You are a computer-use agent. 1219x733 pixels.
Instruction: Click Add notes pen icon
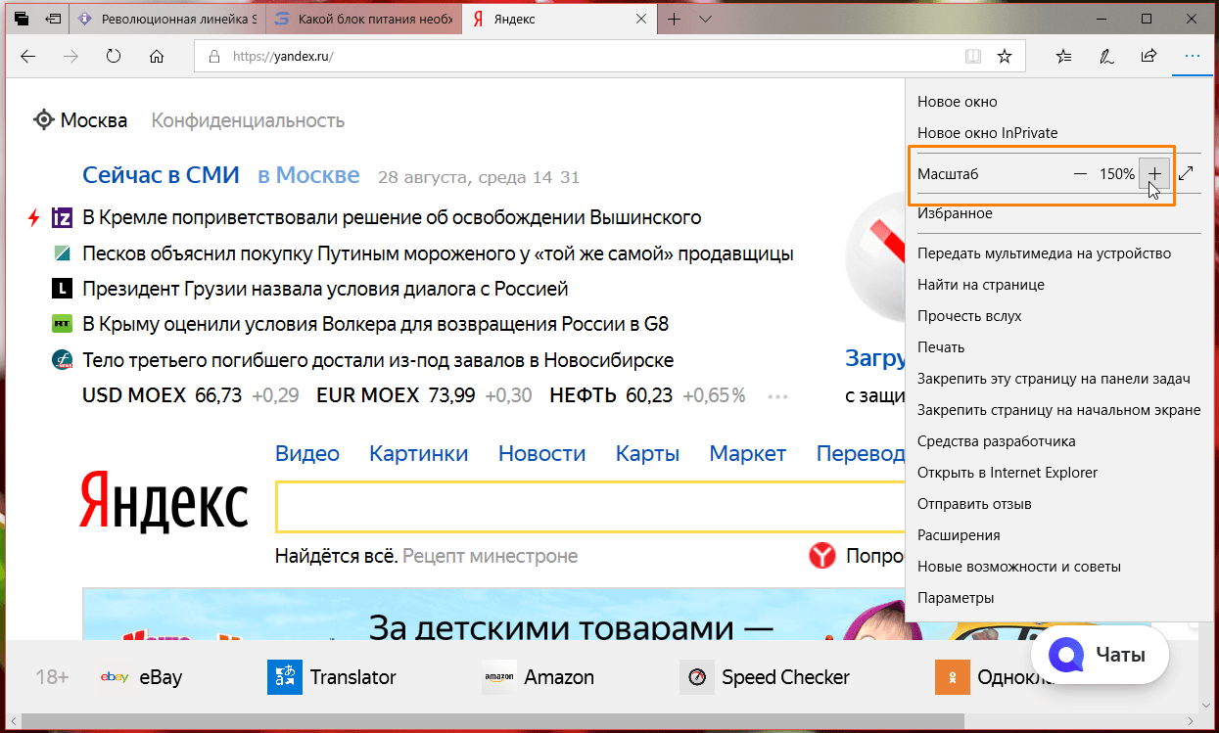click(1106, 57)
